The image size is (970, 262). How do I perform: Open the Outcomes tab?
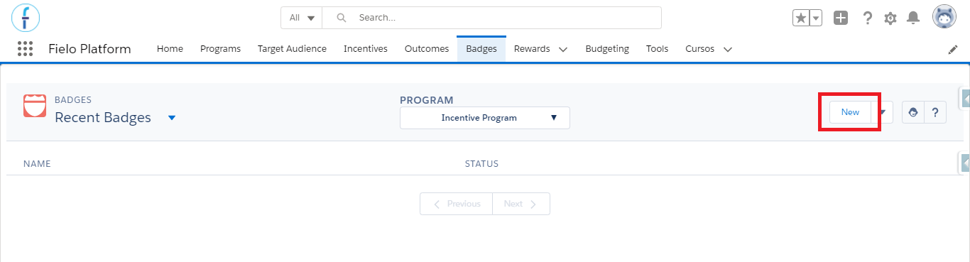coord(427,49)
